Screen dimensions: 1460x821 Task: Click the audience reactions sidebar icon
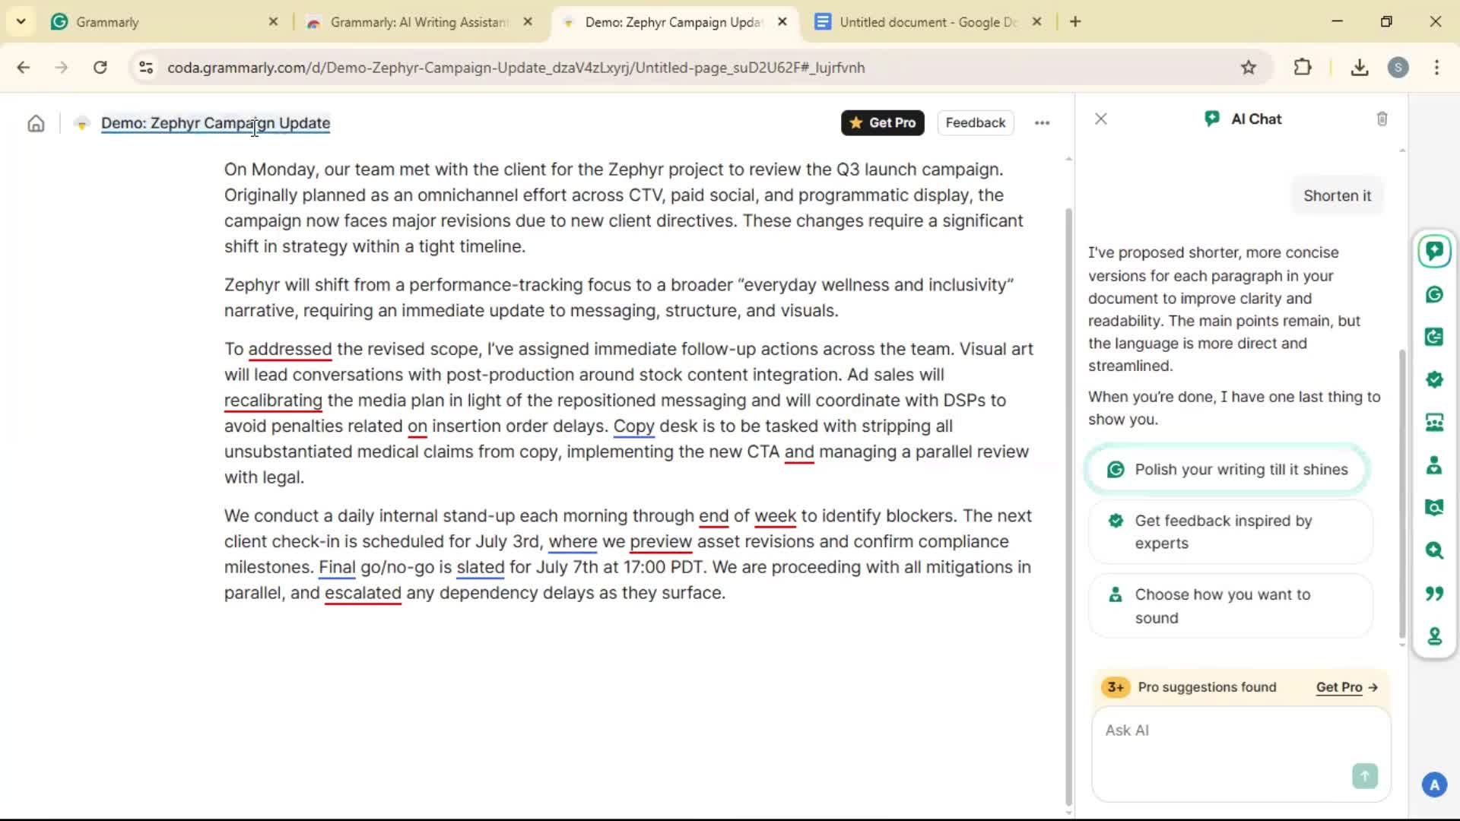click(1434, 422)
